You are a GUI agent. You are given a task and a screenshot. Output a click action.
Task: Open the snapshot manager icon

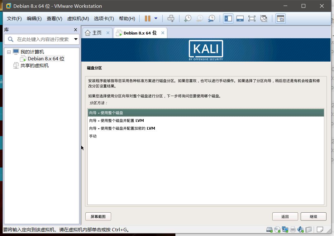[212, 18]
